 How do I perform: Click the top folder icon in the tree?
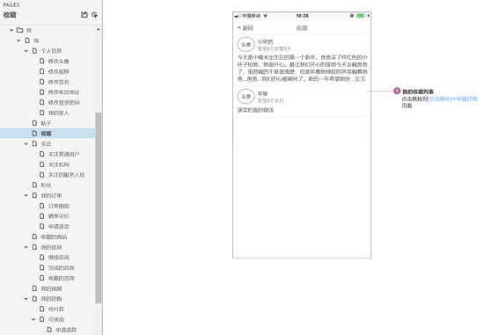[19, 30]
